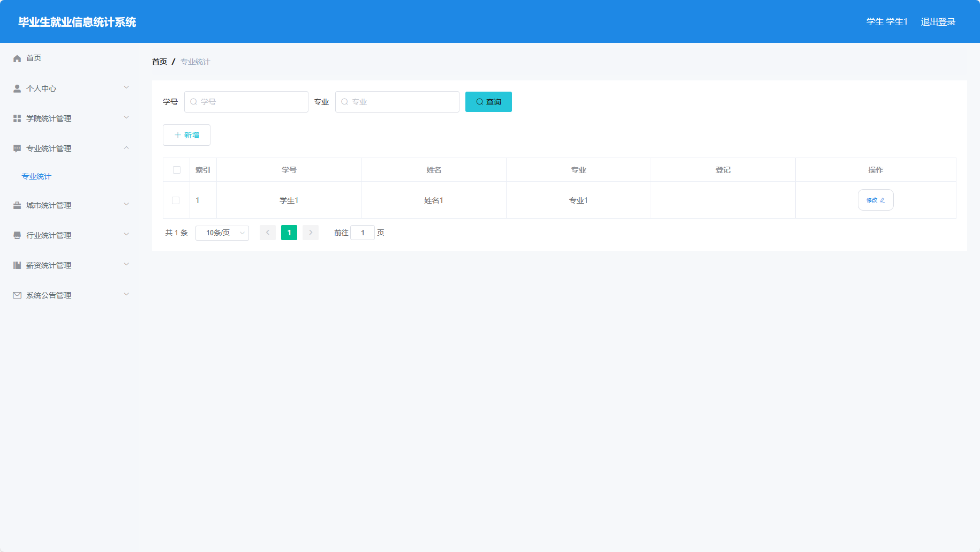This screenshot has height=552, width=980.
Task: Click the 姓名1 cell
Action: (x=434, y=200)
